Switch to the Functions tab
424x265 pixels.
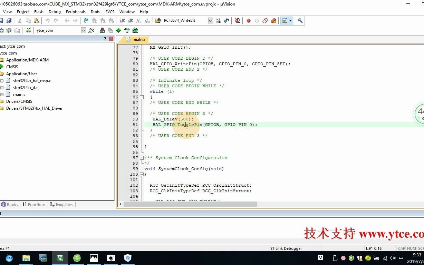click(x=34, y=204)
